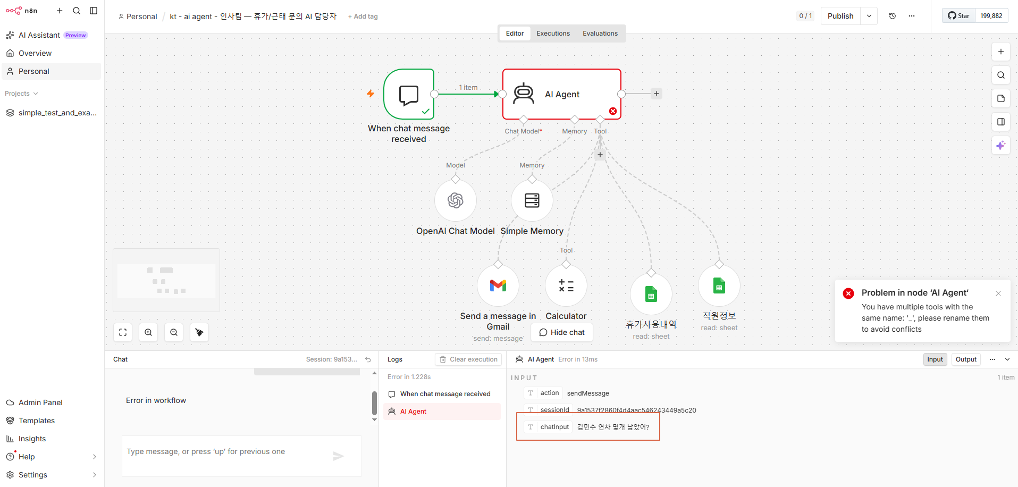Open the focus panel icon on canvas

tap(1001, 122)
